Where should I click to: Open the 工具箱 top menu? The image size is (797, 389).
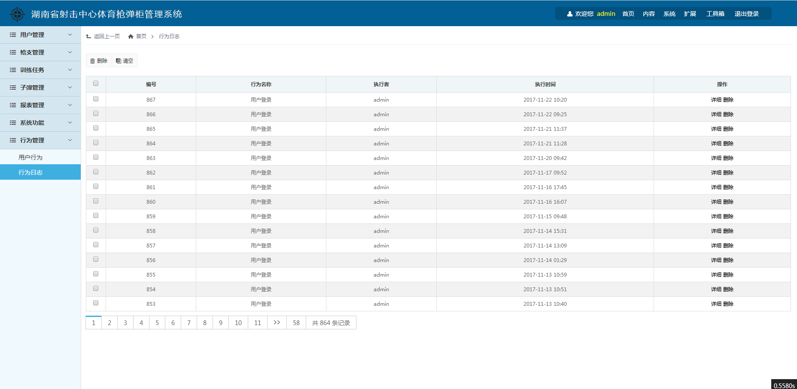point(715,14)
